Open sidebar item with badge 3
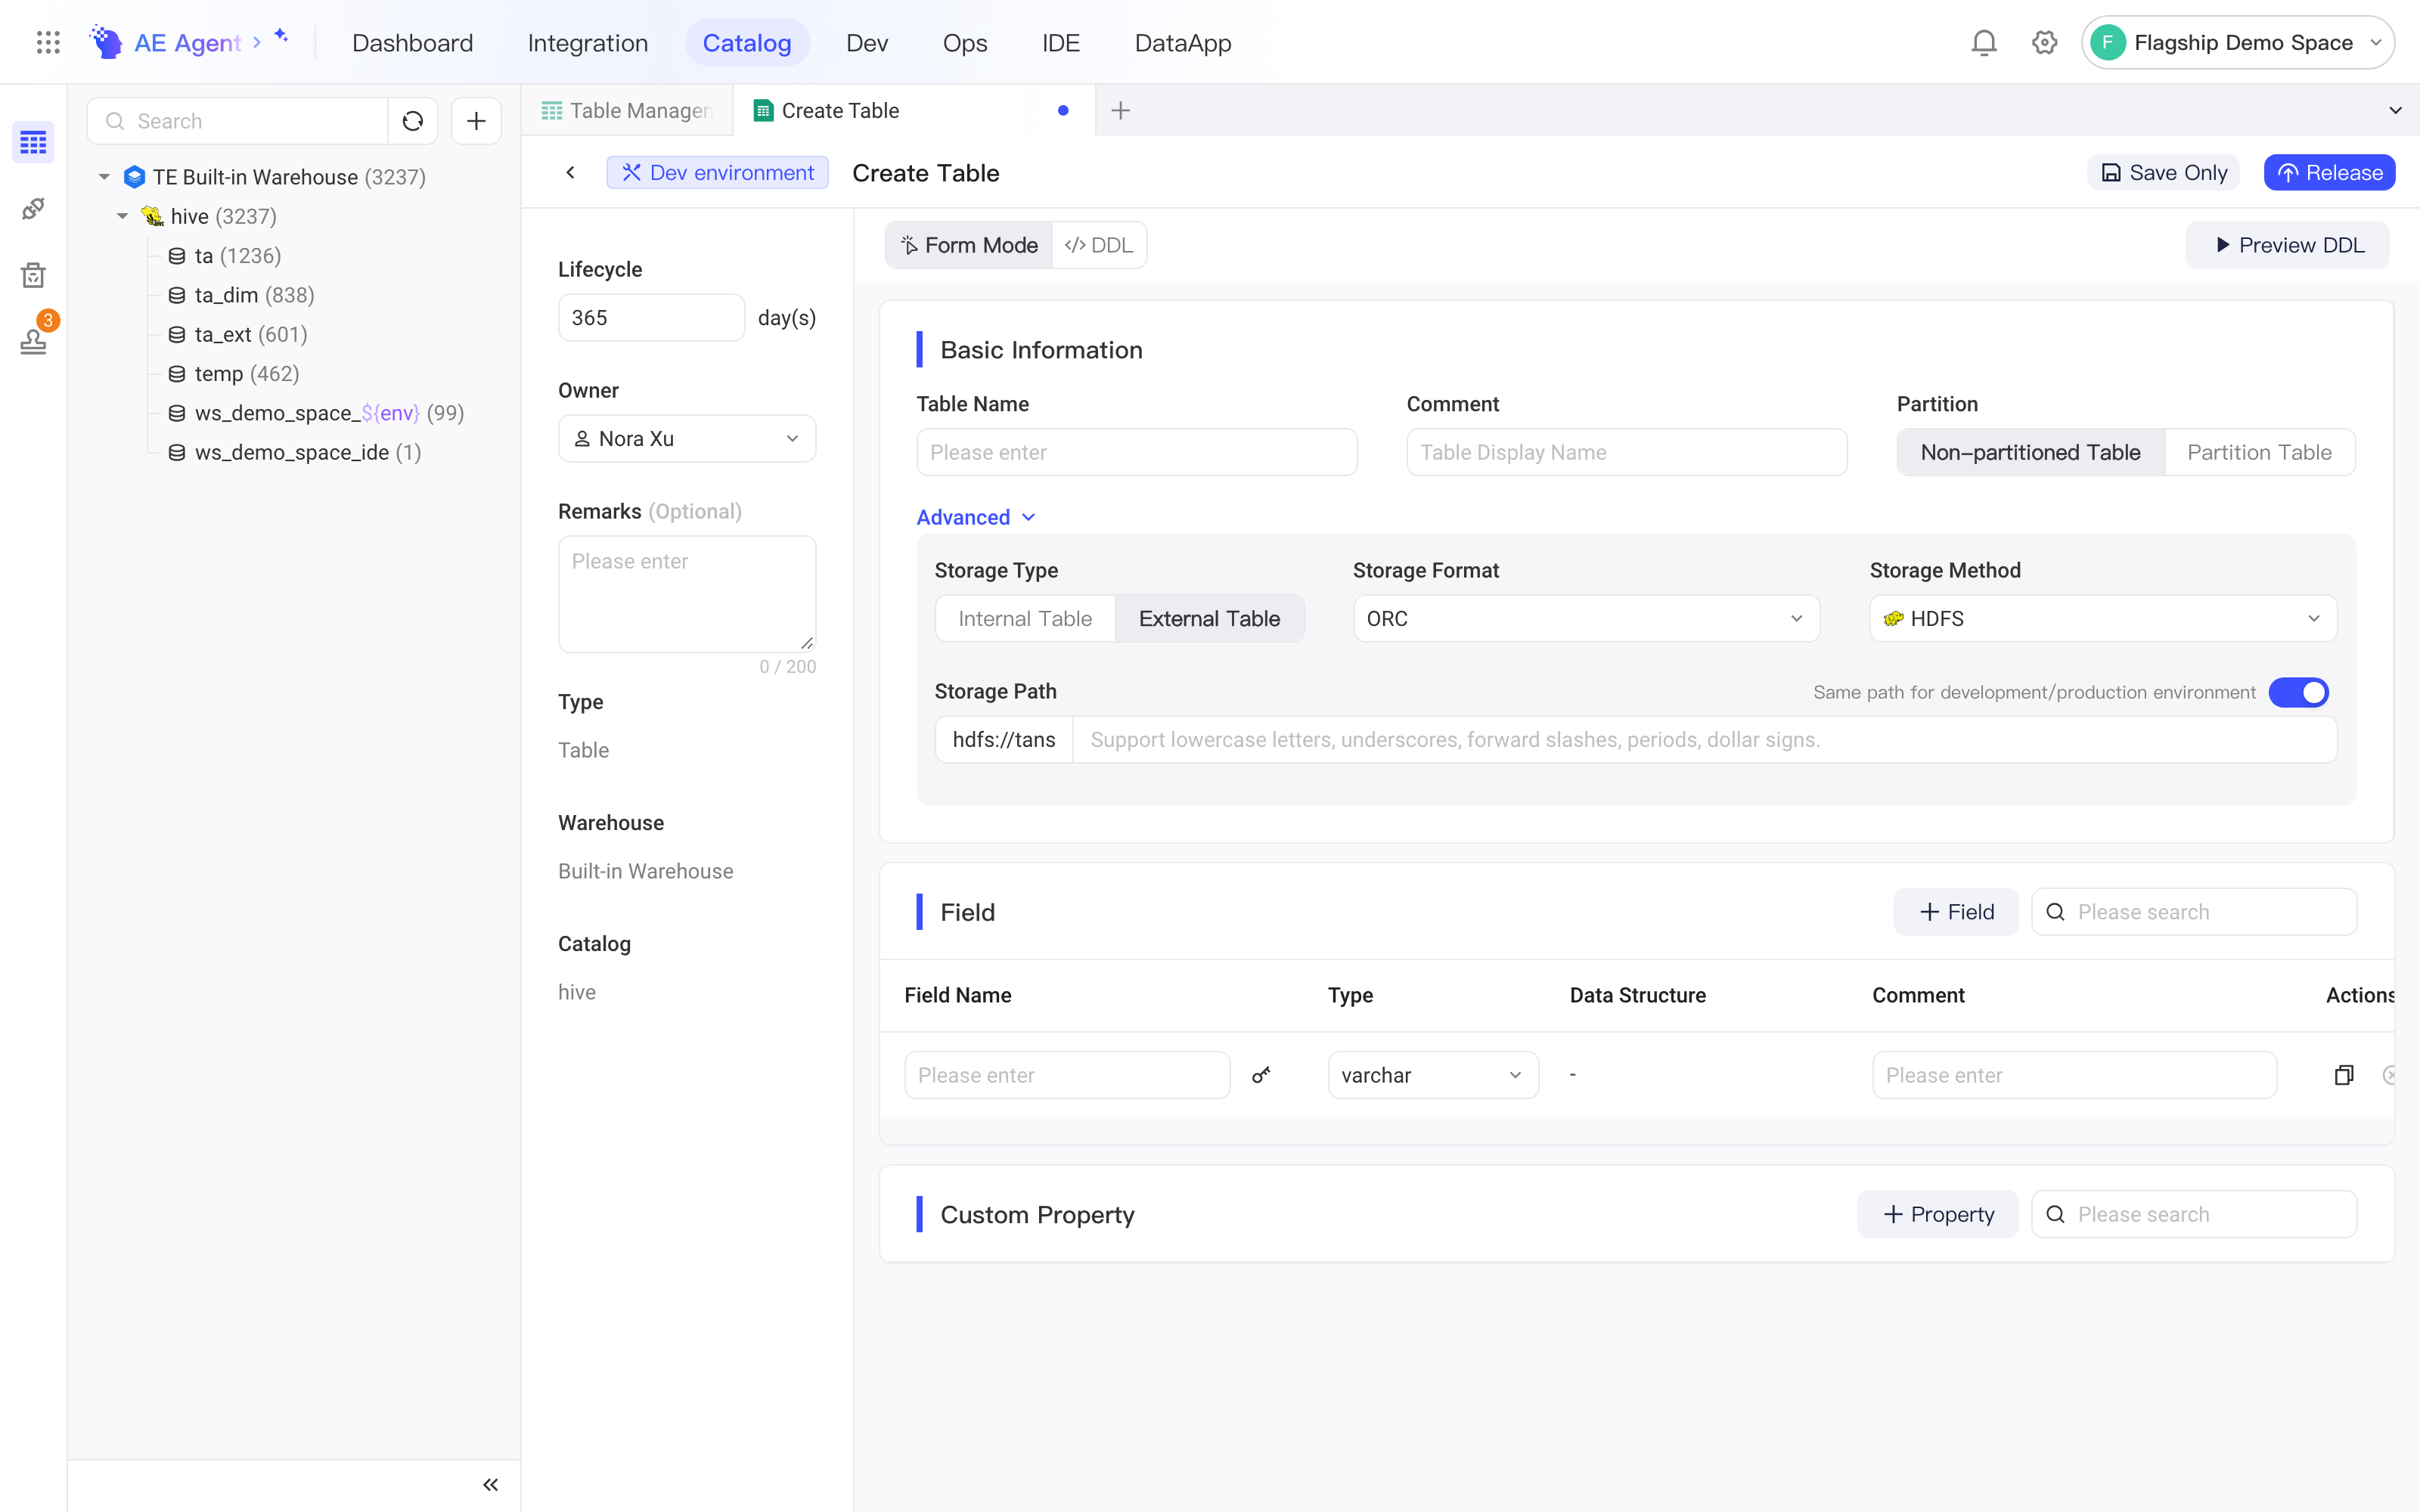This screenshot has width=2420, height=1512. (34, 341)
